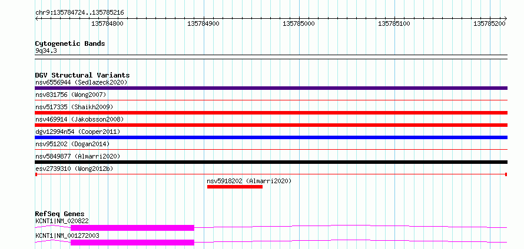524x249 pixels.
Task: Open variant nsv951202 (Dogan2014) label
Action: pyautogui.click(x=72, y=144)
